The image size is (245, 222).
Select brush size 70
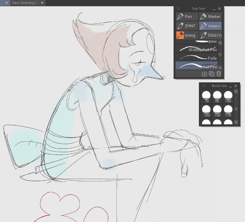coord(206,97)
